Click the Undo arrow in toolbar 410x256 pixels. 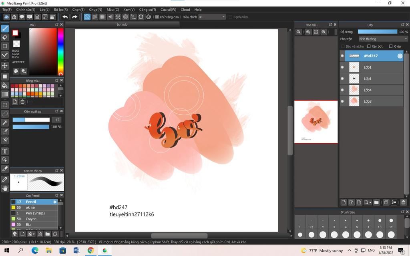pos(65,17)
